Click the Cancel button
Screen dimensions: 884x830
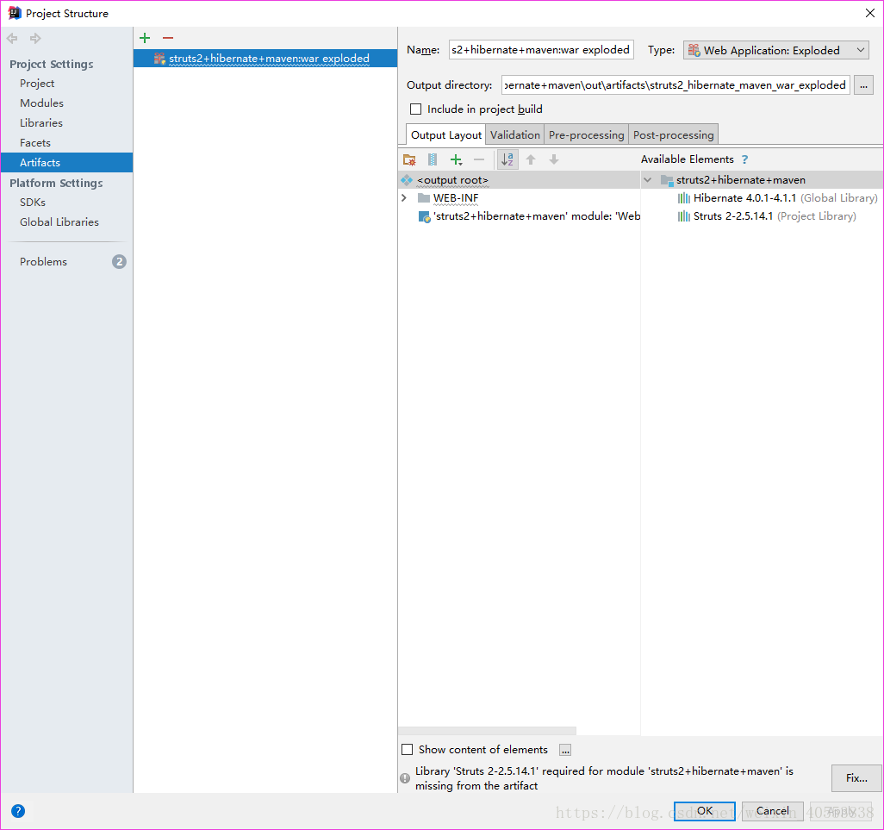(x=772, y=811)
